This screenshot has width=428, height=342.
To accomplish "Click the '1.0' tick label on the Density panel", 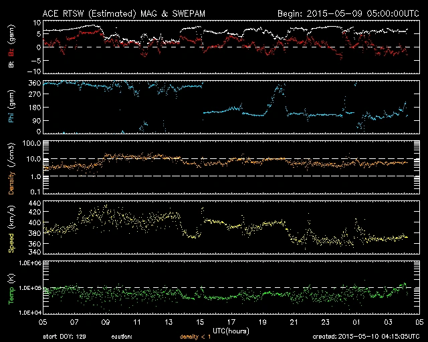I will pyautogui.click(x=35, y=177).
